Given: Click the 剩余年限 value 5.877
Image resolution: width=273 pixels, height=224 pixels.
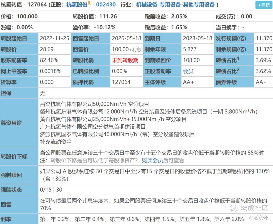Looking at the screenshot, I should click(x=190, y=49).
